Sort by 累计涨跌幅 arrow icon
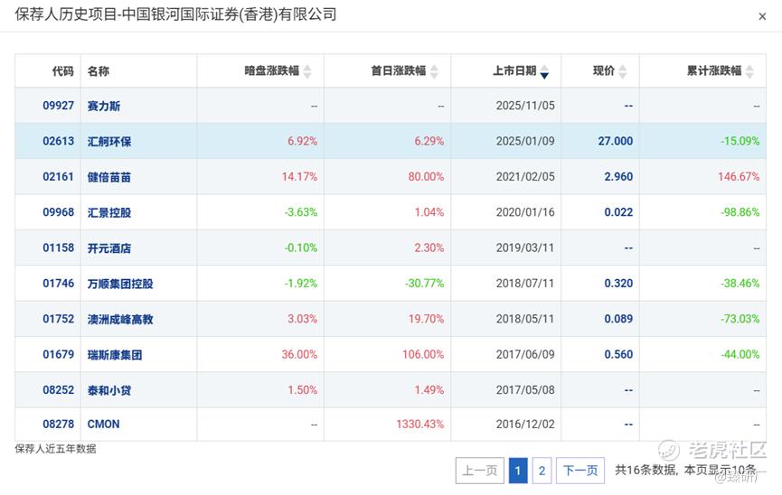 (749, 71)
